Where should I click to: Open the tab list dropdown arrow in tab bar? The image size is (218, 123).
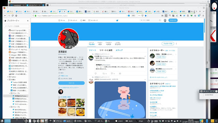coord(204,11)
